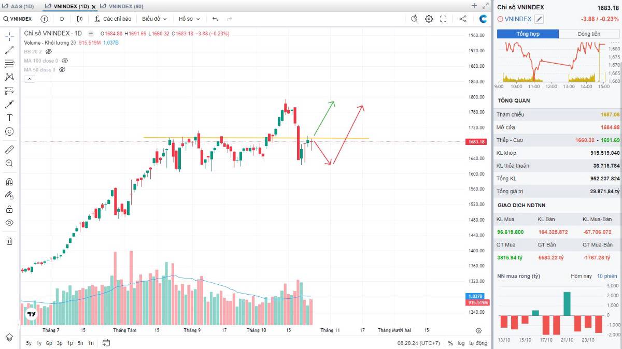Lock all drawing tools

pos(9,209)
